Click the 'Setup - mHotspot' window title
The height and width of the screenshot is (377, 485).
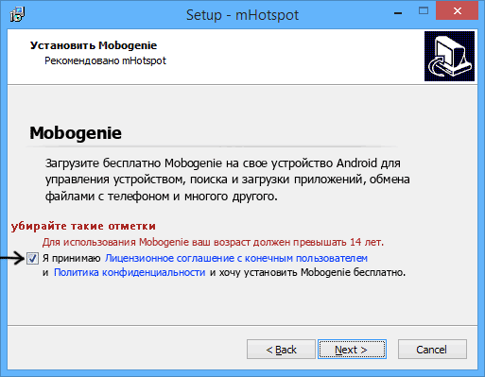[242, 15]
